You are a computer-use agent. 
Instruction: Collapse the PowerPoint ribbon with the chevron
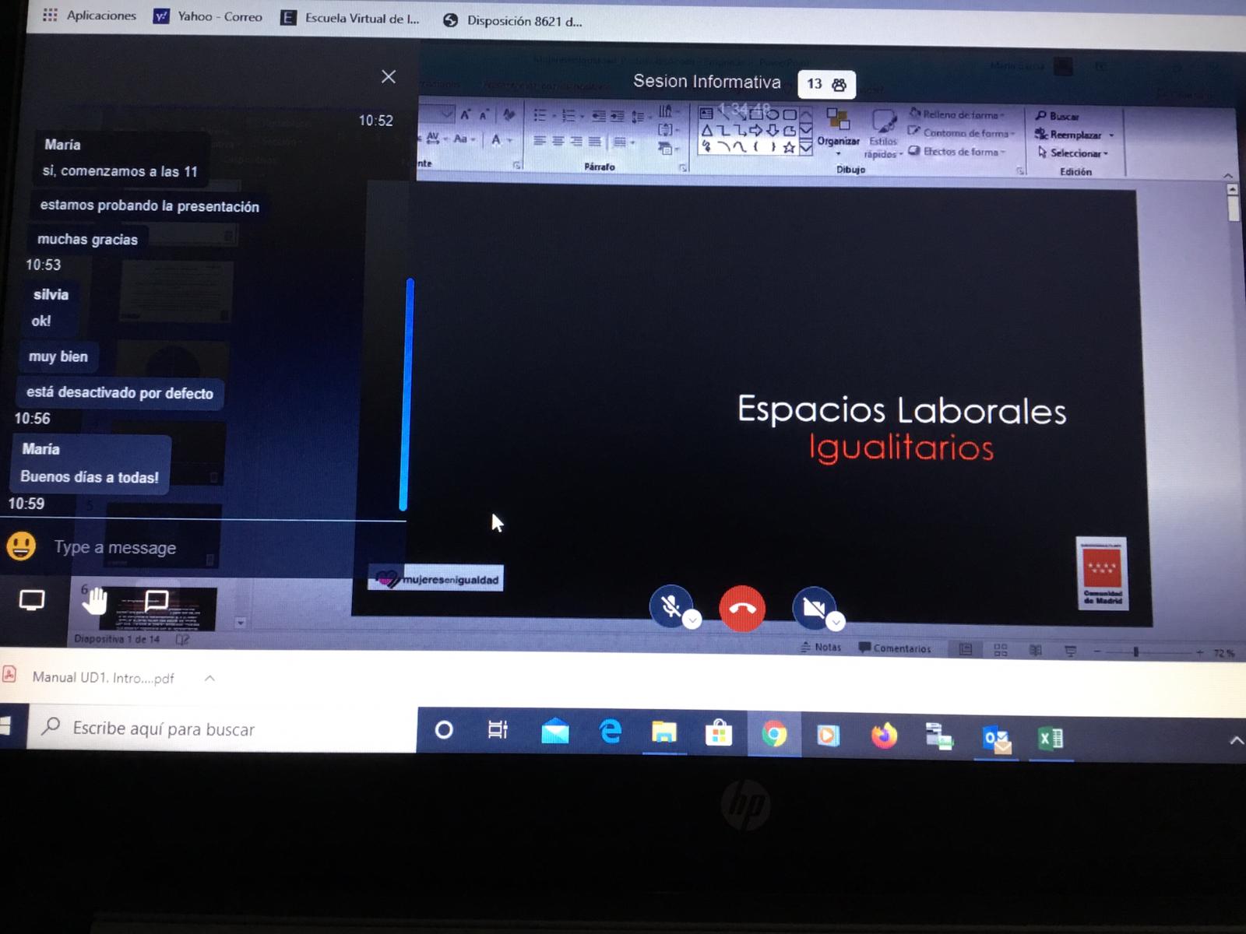pyautogui.click(x=1228, y=176)
